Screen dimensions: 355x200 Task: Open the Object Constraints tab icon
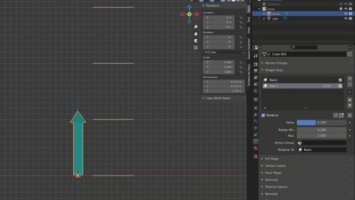[256, 134]
